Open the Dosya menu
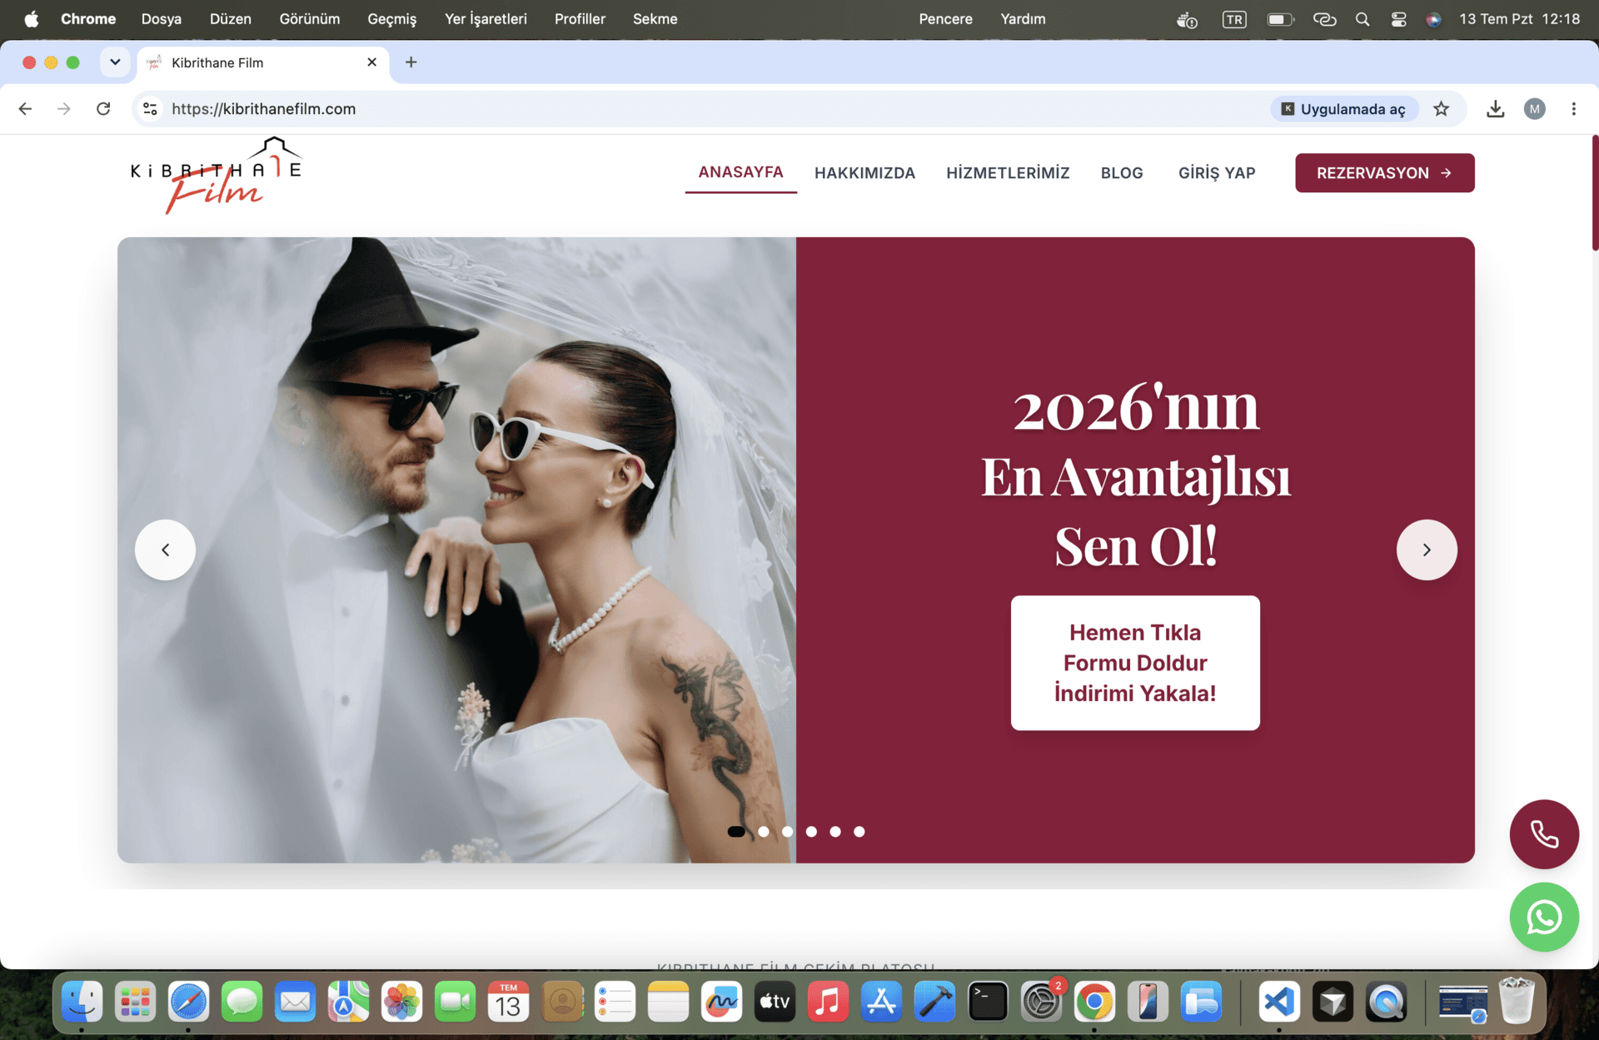 [162, 18]
